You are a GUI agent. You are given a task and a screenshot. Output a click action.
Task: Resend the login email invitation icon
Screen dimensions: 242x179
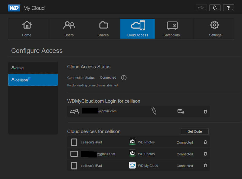(x=181, y=111)
